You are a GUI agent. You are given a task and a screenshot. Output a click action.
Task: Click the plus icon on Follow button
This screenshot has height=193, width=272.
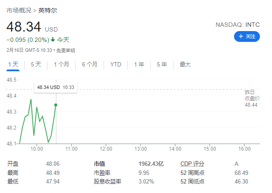(x=240, y=36)
